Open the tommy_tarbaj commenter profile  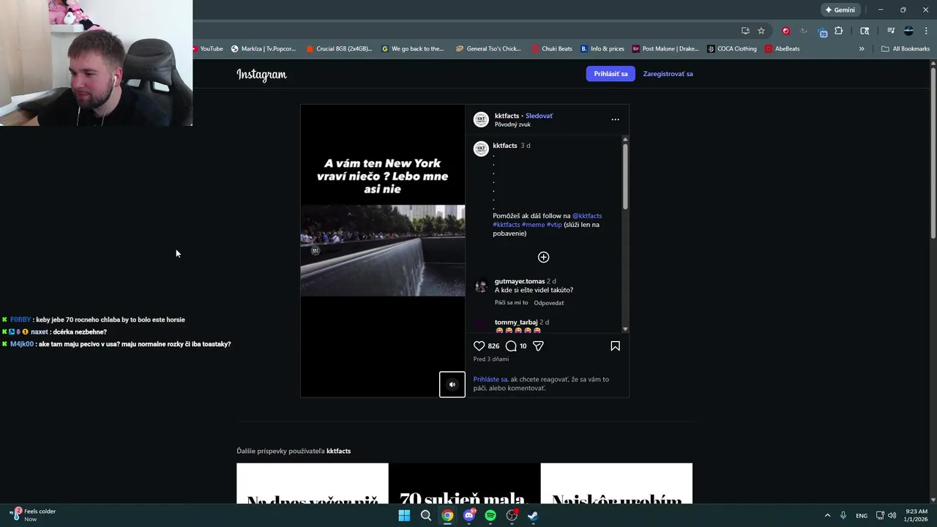point(516,322)
